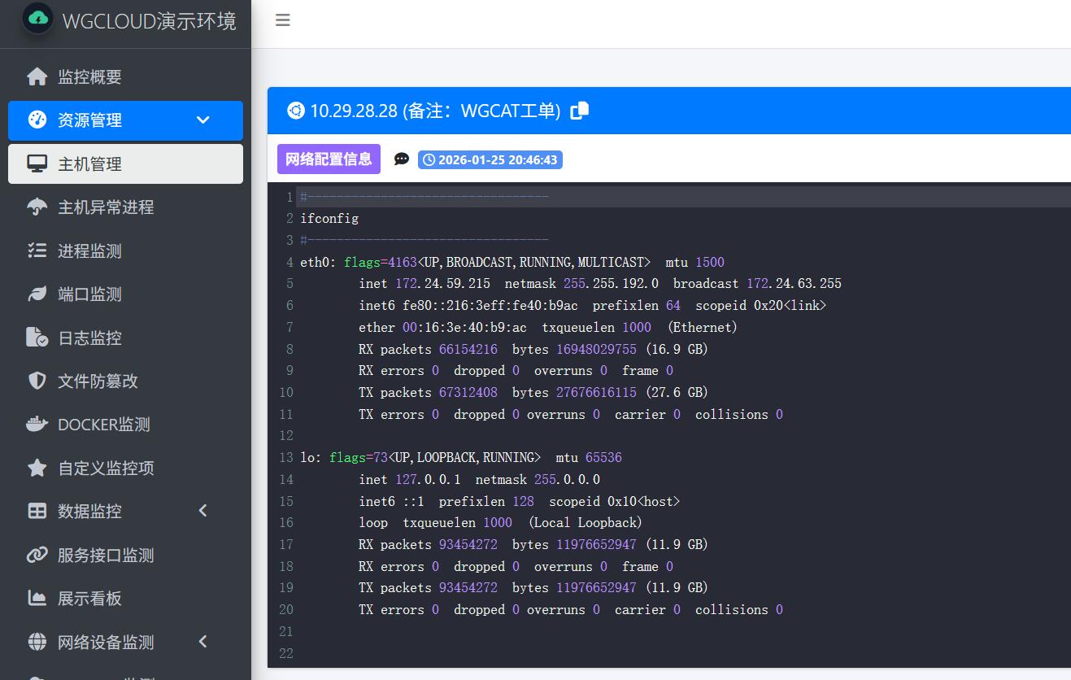1071x680 pixels.
Task: Click the comment bubble icon
Action: [402, 159]
